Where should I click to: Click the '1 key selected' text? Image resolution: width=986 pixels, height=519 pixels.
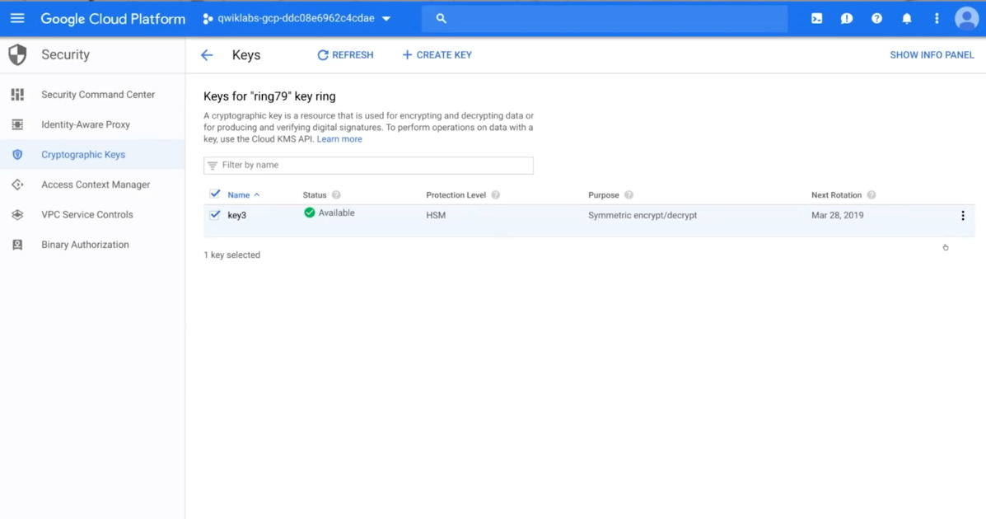tap(232, 255)
